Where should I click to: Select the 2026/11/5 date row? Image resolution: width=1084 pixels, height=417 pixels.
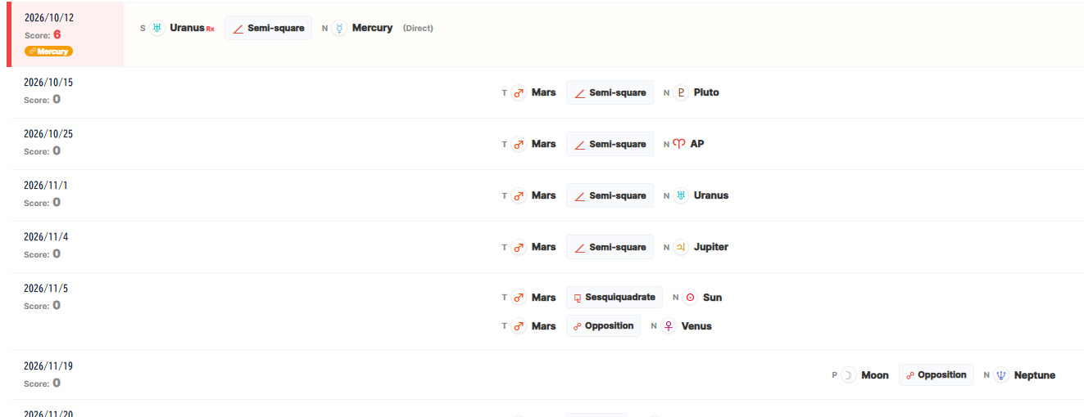tap(48, 289)
